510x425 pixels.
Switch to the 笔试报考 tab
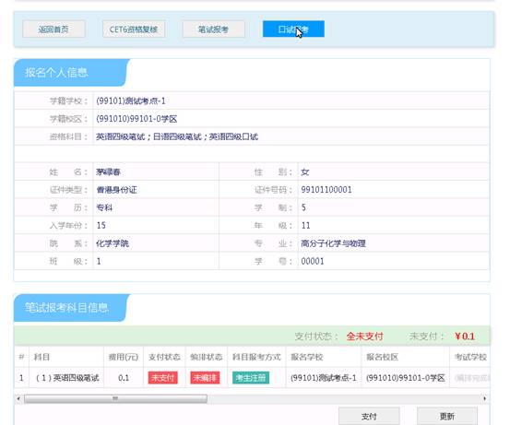(x=213, y=30)
